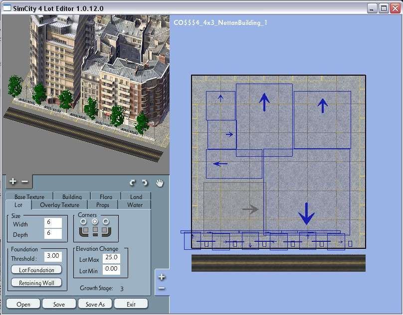
Task: Select middle corner radio button
Action: (x=95, y=221)
